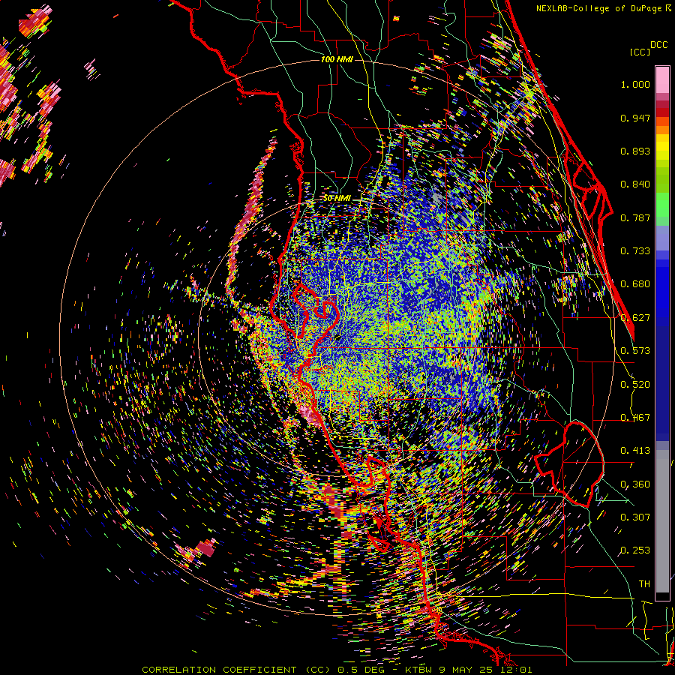This screenshot has height=675, width=675.
Task: Click the 0.680 scale value
Action: [x=635, y=284]
